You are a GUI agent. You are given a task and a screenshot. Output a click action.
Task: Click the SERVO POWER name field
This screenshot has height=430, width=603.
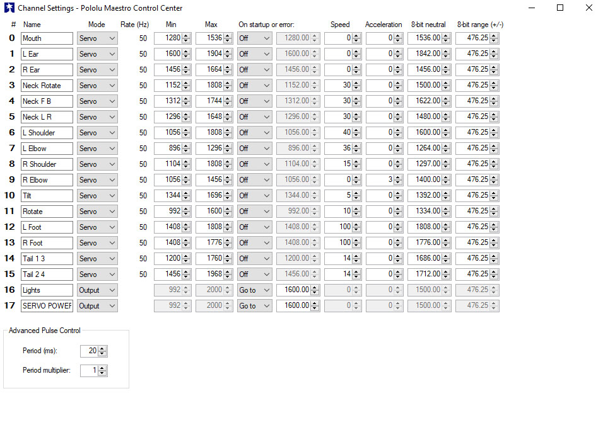click(47, 306)
